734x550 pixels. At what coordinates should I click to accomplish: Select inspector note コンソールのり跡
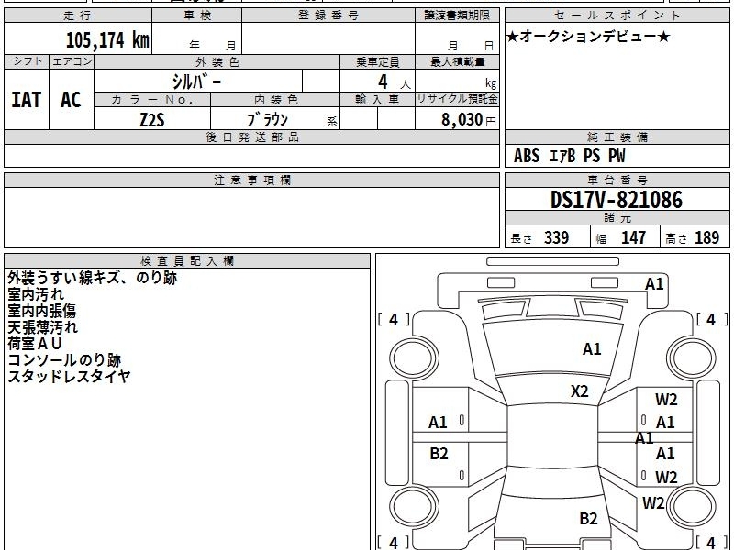click(x=64, y=360)
